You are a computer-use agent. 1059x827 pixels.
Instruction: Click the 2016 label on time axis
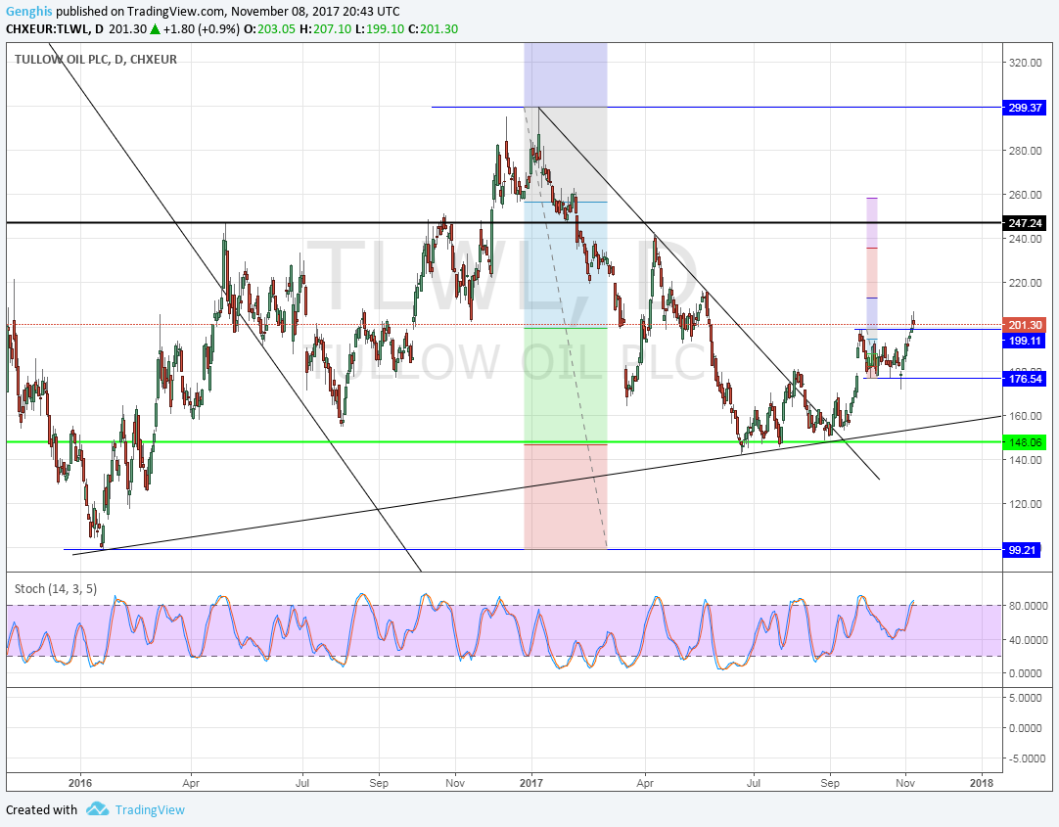click(80, 783)
